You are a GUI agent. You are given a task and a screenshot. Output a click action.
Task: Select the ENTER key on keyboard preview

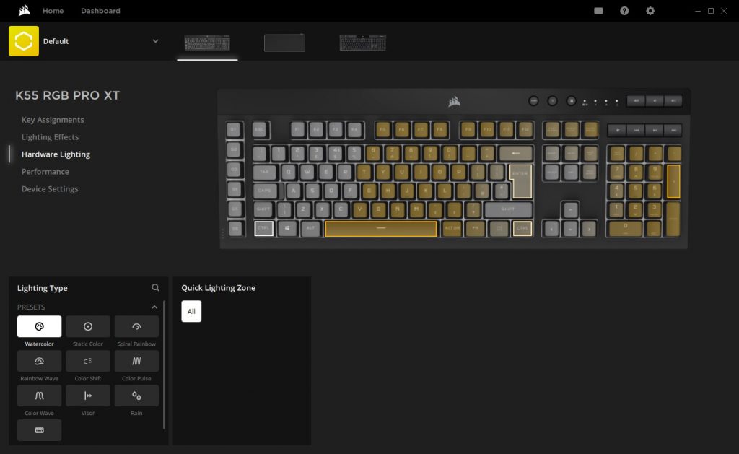coord(520,181)
